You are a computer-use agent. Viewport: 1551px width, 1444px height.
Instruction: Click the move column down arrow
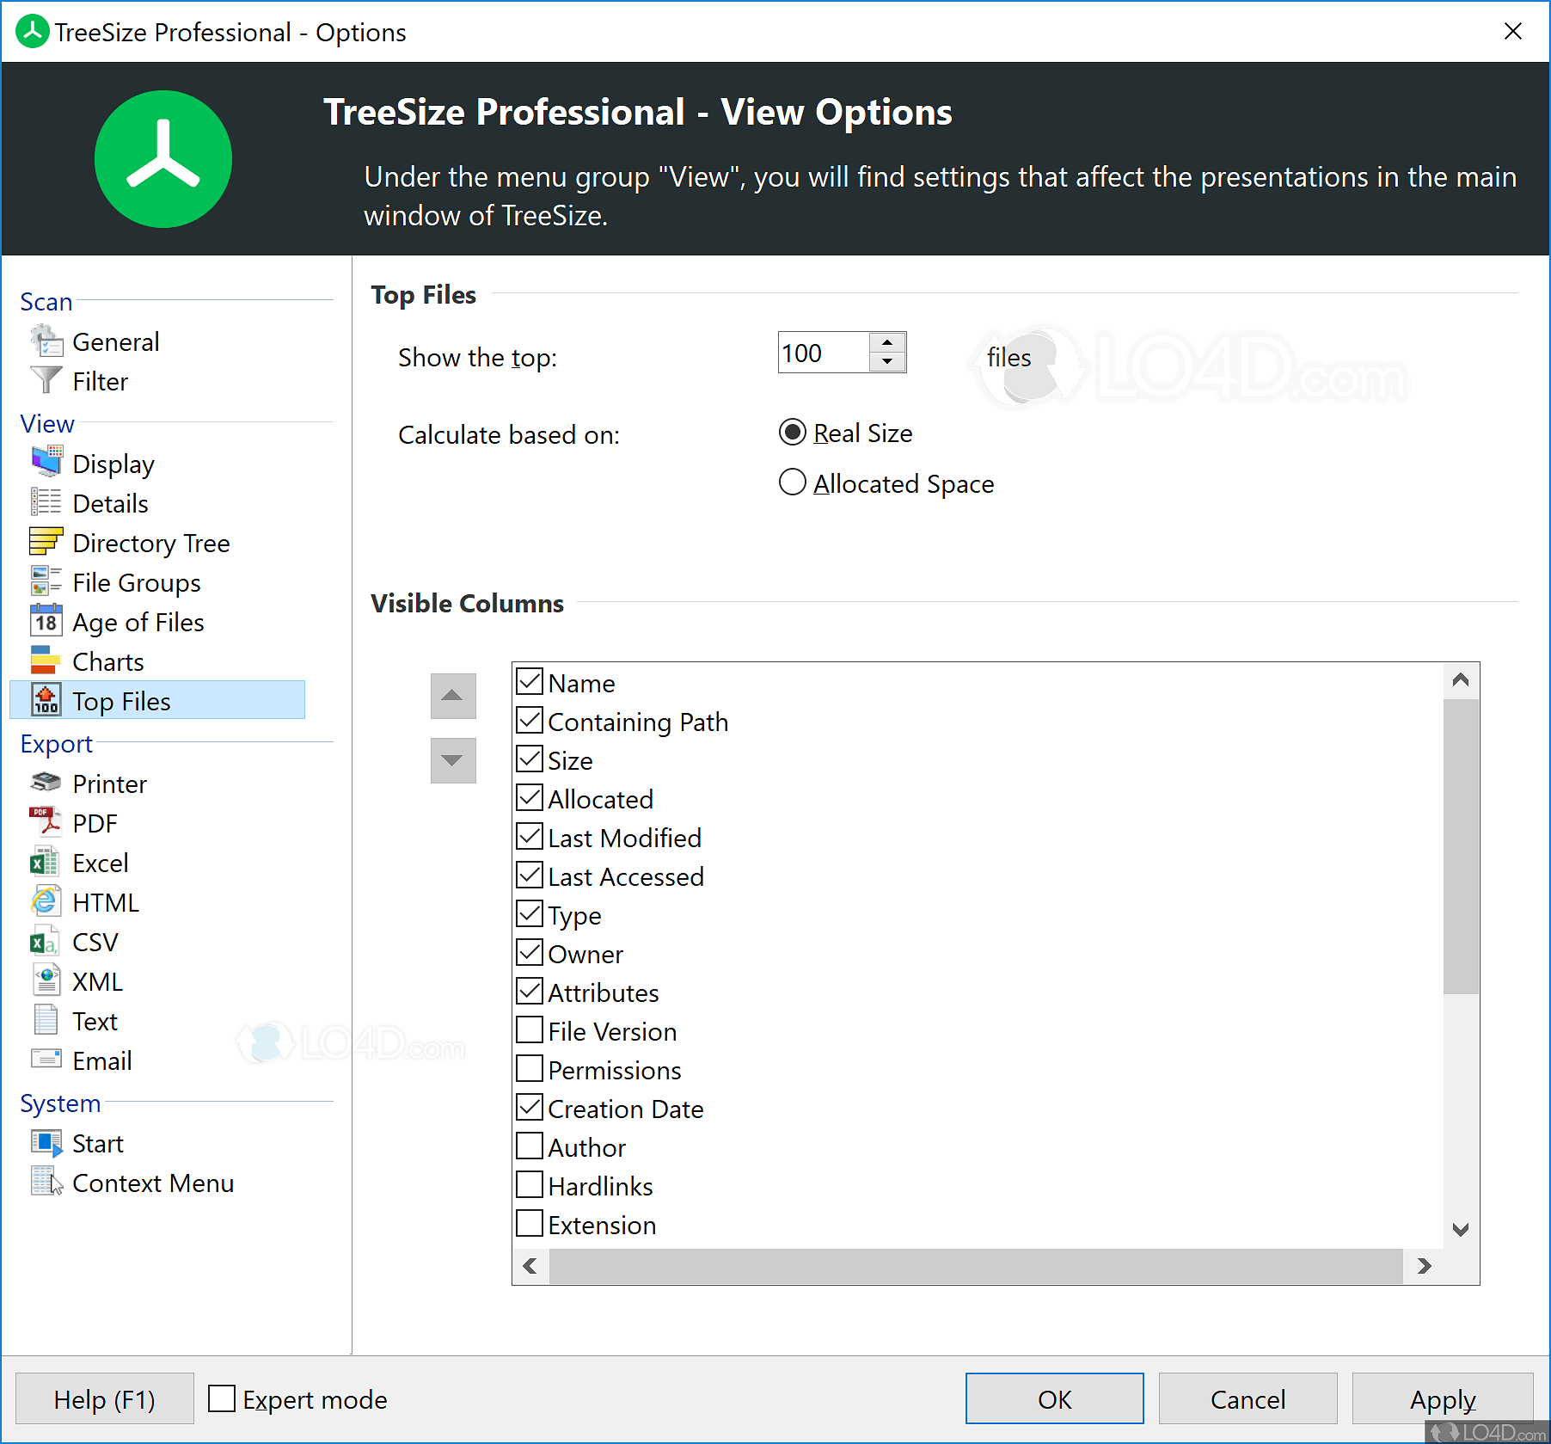pos(453,760)
